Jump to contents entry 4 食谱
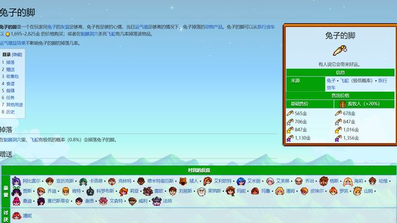Screen dimensions: 397x223 click(x=11, y=84)
